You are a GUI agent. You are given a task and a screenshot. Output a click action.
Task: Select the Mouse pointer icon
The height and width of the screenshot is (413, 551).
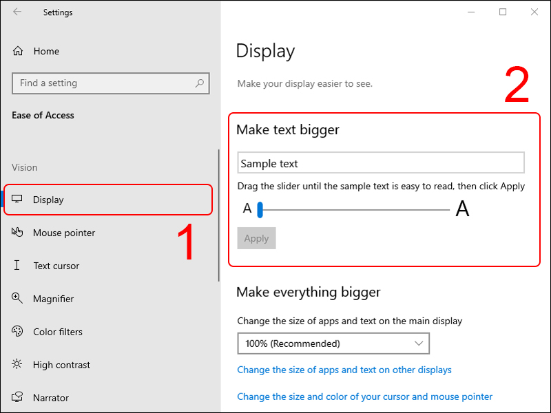click(18, 233)
